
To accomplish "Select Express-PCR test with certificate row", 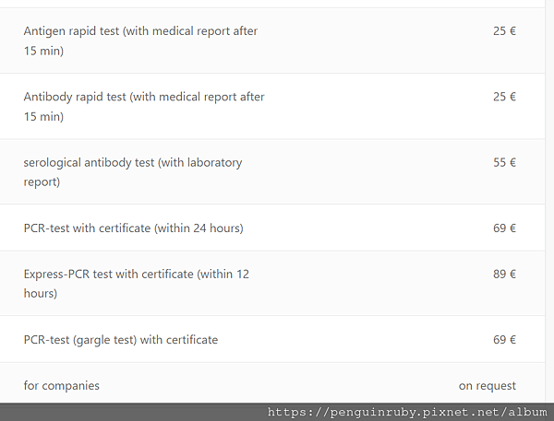I will point(272,284).
